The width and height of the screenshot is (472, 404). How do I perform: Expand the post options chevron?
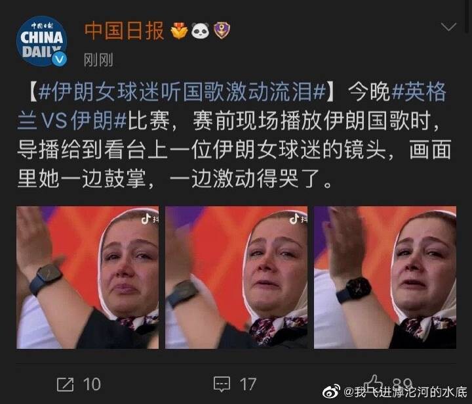448,27
